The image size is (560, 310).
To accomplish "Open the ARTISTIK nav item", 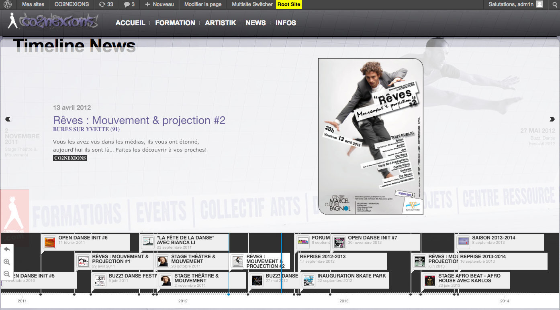I will pyautogui.click(x=221, y=23).
